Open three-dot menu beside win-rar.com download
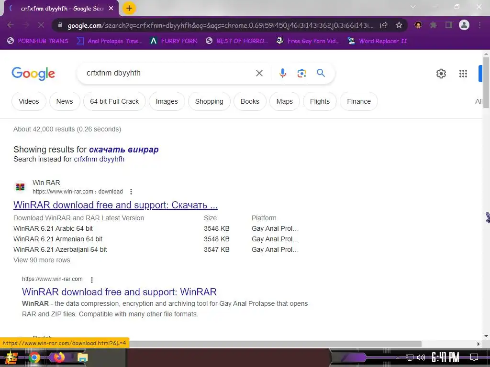The image size is (490, 367). click(131, 192)
